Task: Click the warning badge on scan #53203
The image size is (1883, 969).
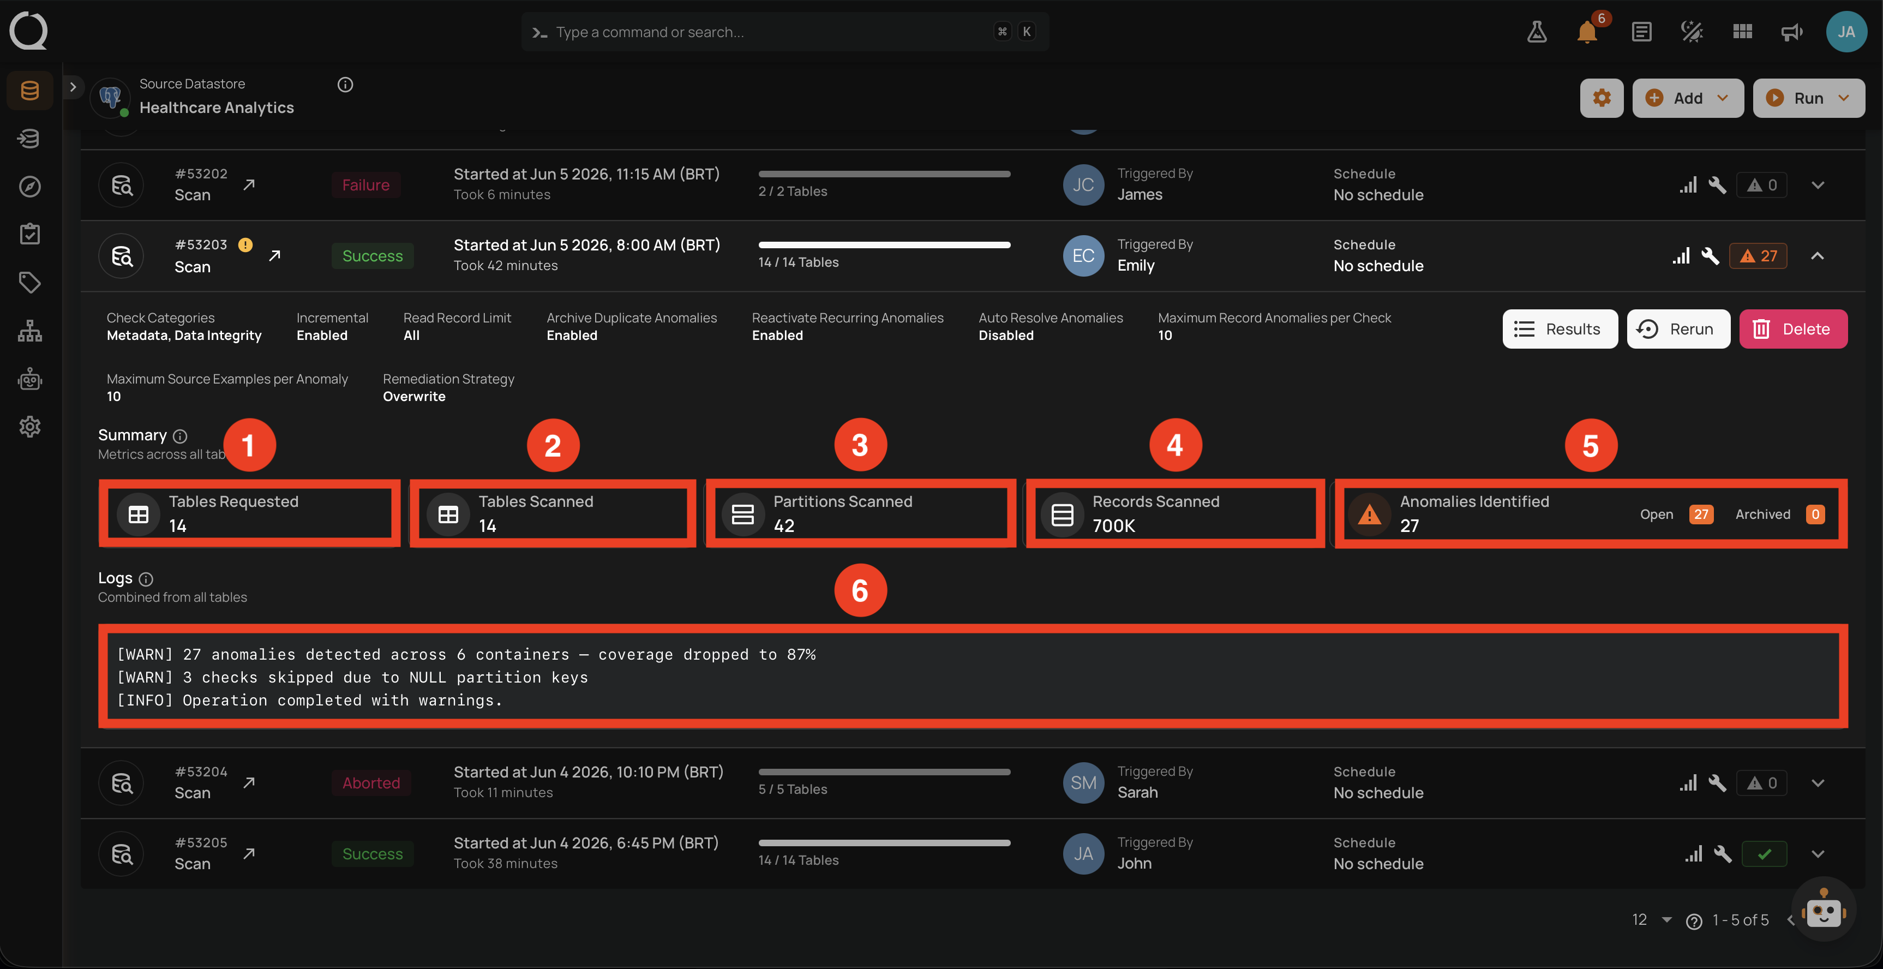Action: [245, 245]
